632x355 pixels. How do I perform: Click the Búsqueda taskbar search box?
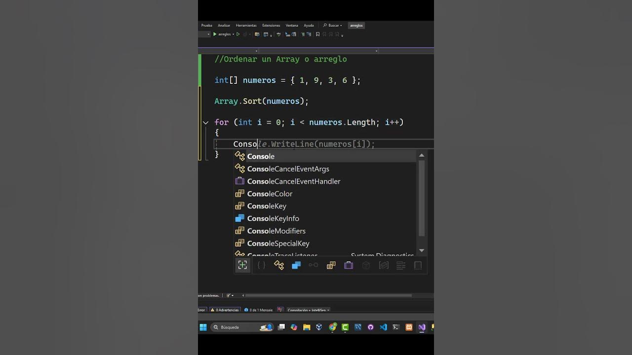[x=242, y=327]
